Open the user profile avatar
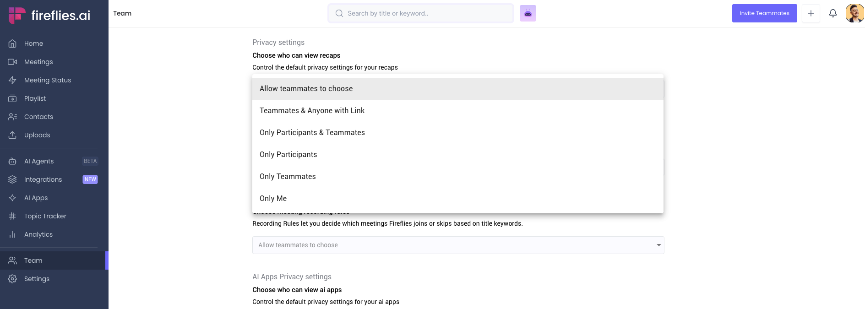The image size is (865, 309). click(854, 13)
